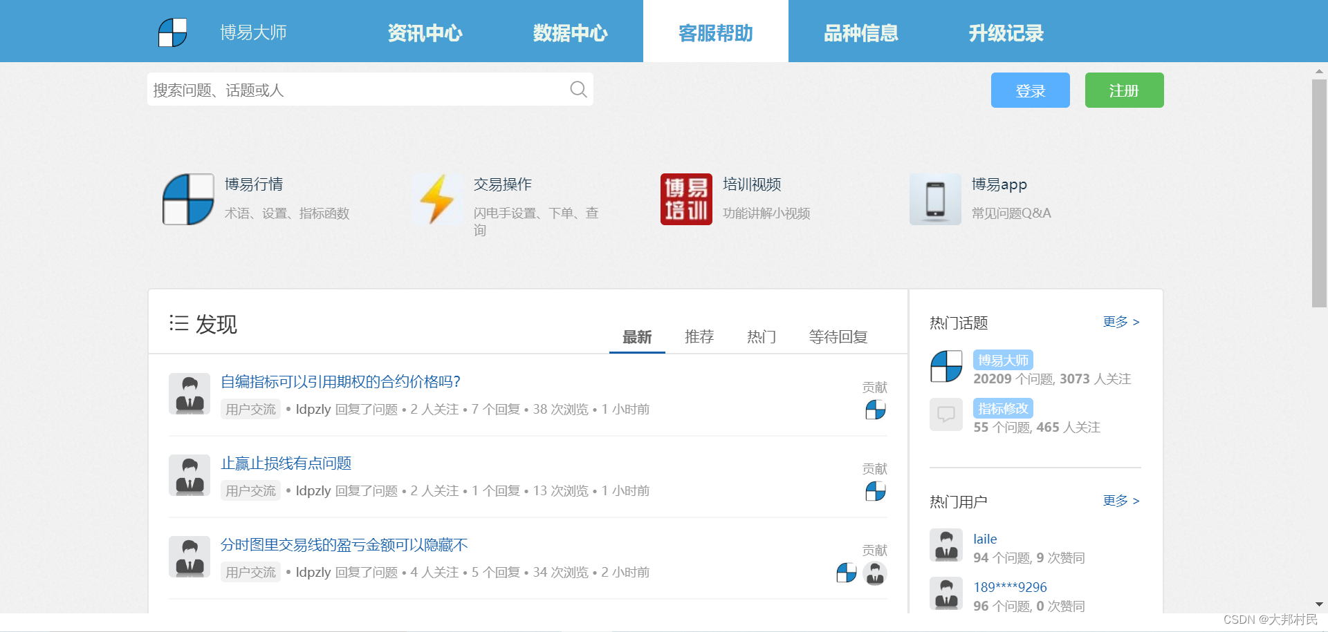
Task: Click 培训视频 category title
Action: 752,184
